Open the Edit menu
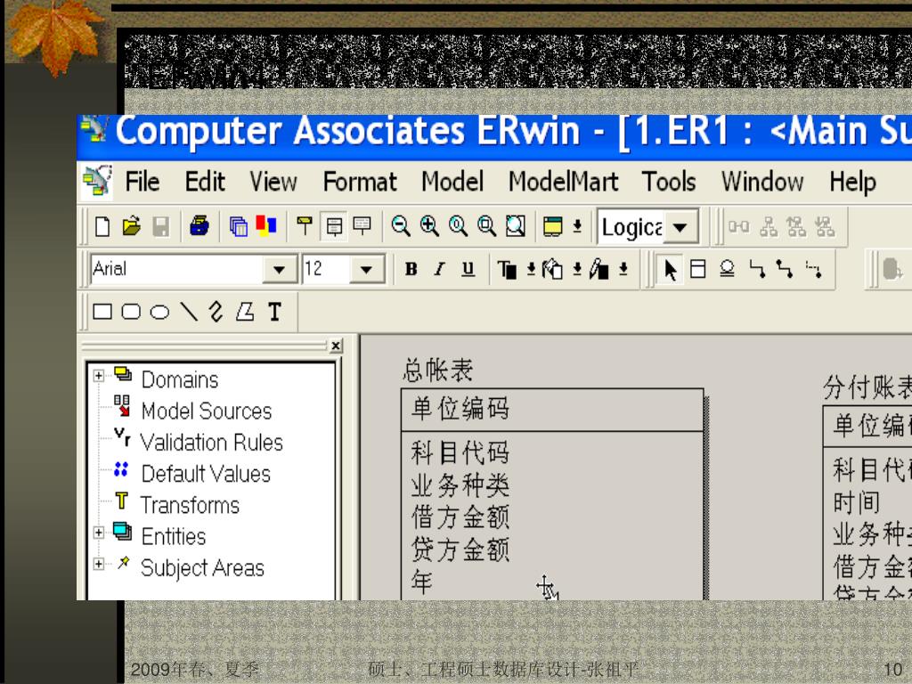 205,182
